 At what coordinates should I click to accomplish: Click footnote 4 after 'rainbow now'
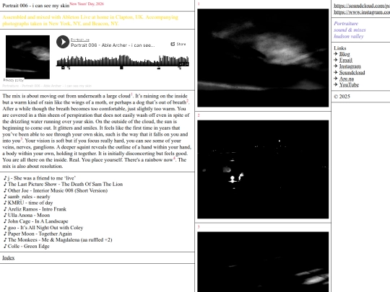174,158
